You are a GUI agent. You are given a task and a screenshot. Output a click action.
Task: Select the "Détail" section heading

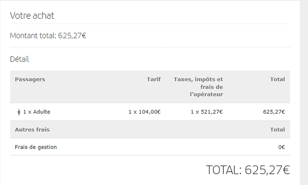tap(20, 59)
